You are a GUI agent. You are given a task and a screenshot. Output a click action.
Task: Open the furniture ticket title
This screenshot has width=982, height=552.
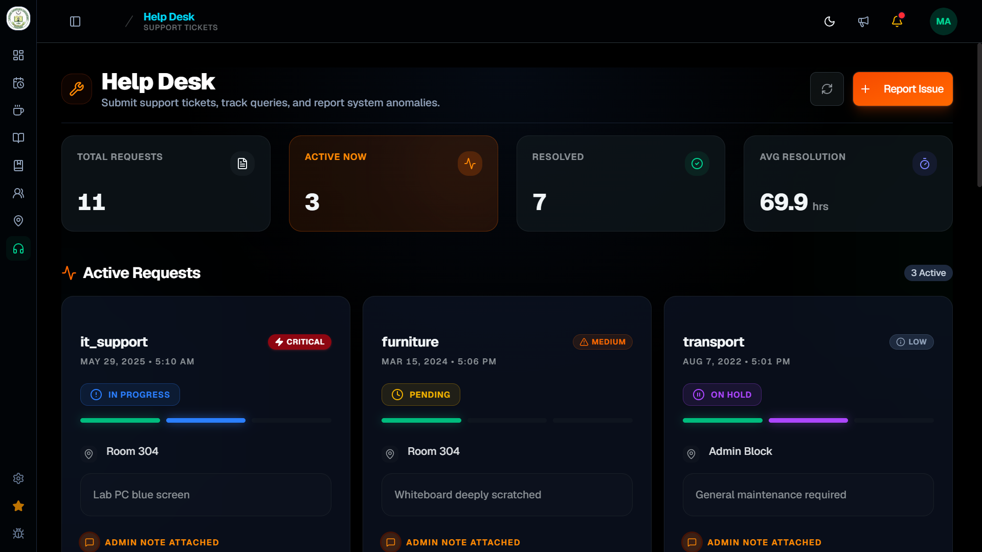[410, 342]
